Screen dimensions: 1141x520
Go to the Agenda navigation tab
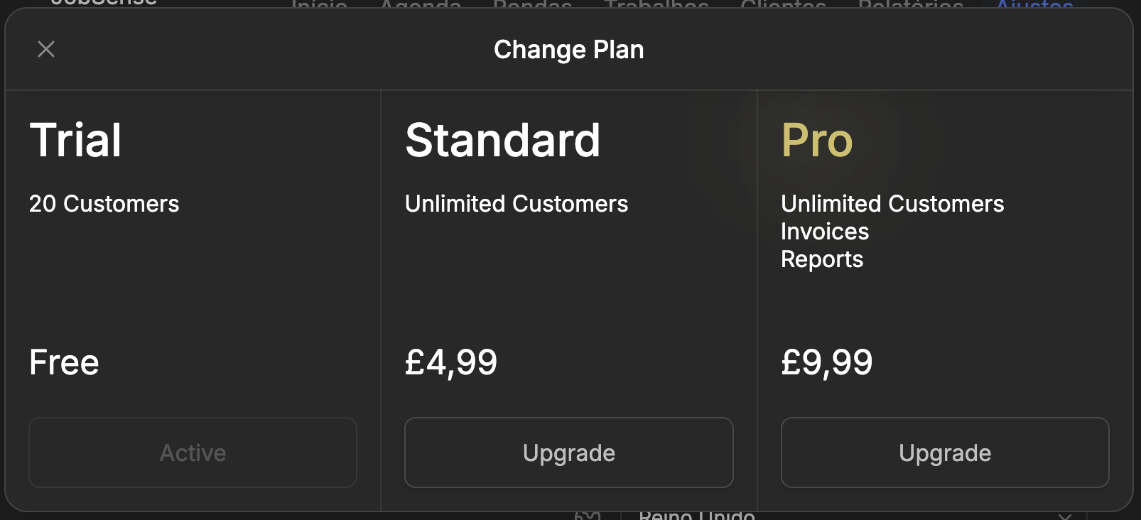pyautogui.click(x=421, y=4)
